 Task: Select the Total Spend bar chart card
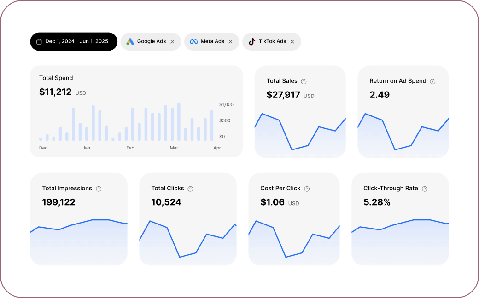click(x=136, y=111)
